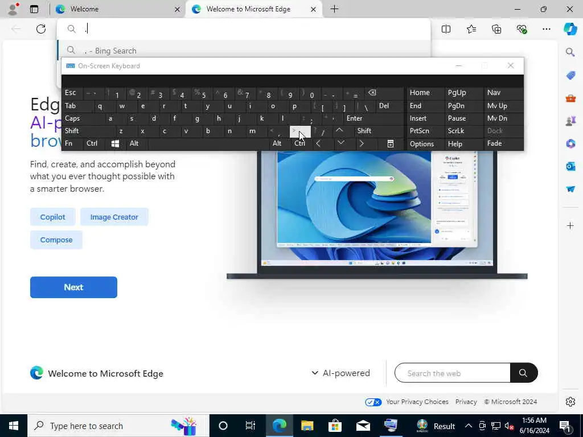The height and width of the screenshot is (437, 583).
Task: Click the Image Creator button
Action: pos(114,217)
